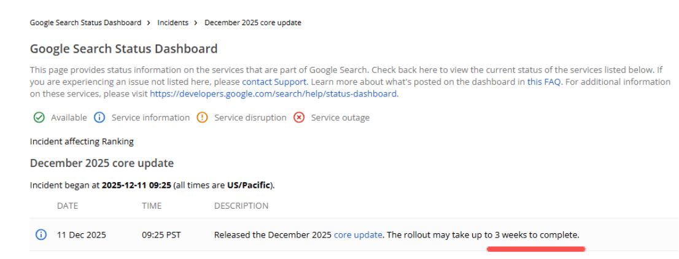The width and height of the screenshot is (679, 259).
Task: Click the breadcrumb chevron after Incidents
Action: click(x=196, y=23)
